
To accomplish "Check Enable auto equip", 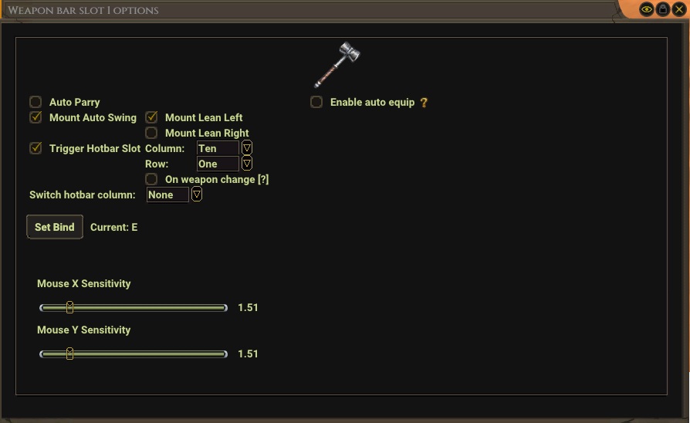I will [x=316, y=102].
